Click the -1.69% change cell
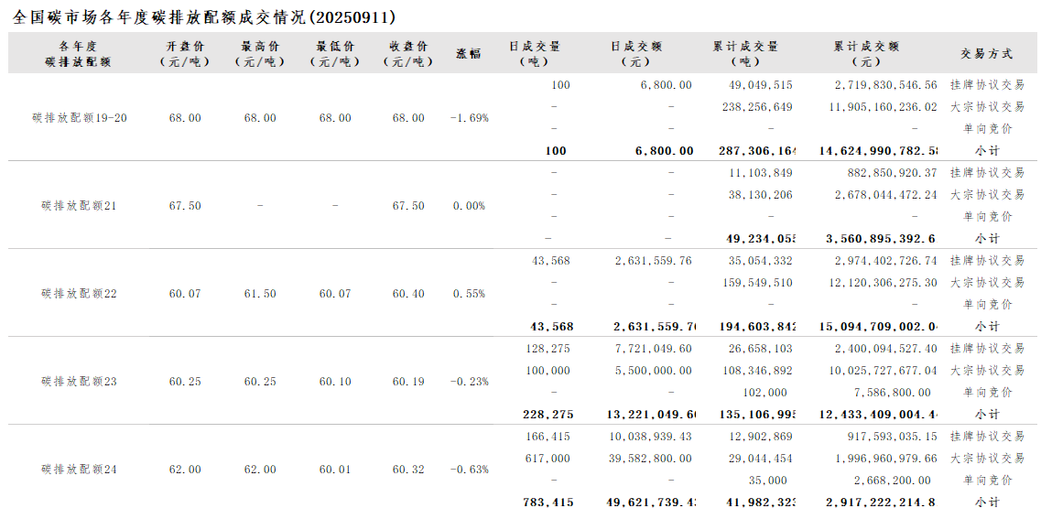Screen dimensions: 1041x519 click(469, 118)
